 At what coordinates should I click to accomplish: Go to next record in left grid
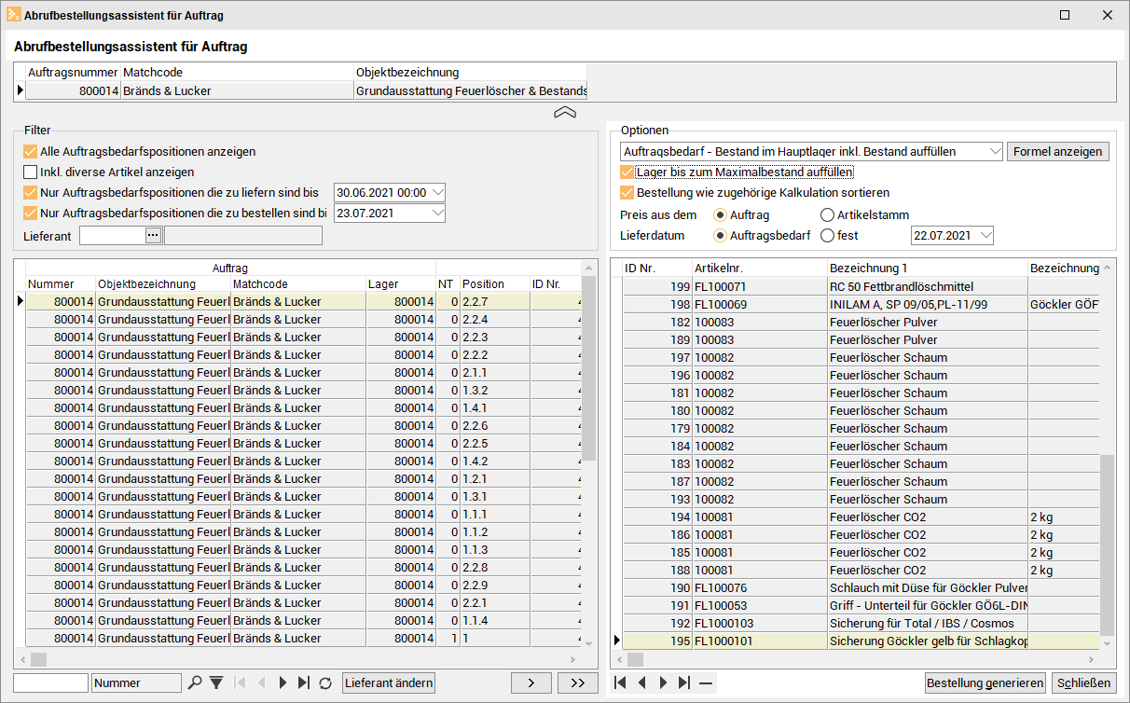pyautogui.click(x=282, y=682)
